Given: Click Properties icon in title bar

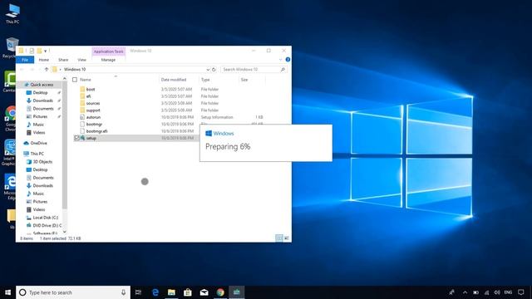Looking at the screenshot, I should tap(32, 51).
